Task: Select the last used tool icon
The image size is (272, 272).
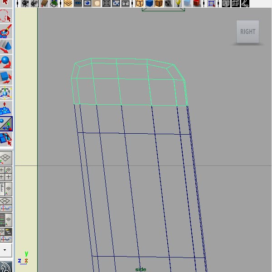Action: [6, 139]
